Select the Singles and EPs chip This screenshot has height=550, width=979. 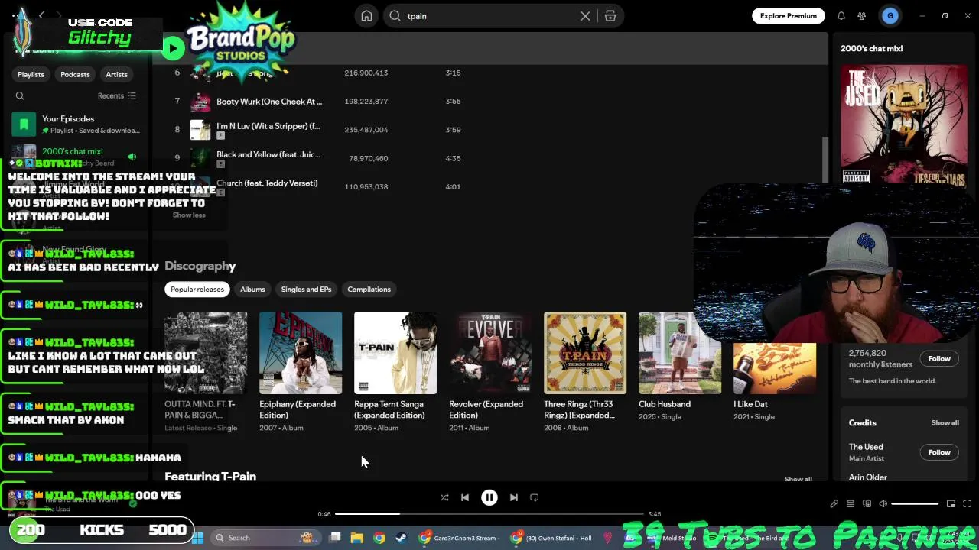pyautogui.click(x=306, y=290)
